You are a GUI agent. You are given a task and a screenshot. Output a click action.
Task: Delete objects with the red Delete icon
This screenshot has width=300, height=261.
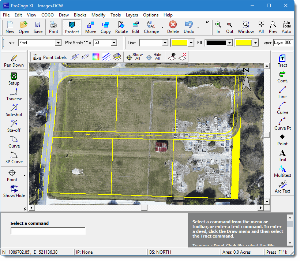pyautogui.click(x=173, y=27)
